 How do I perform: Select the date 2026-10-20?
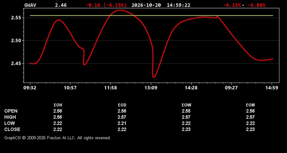146,5
